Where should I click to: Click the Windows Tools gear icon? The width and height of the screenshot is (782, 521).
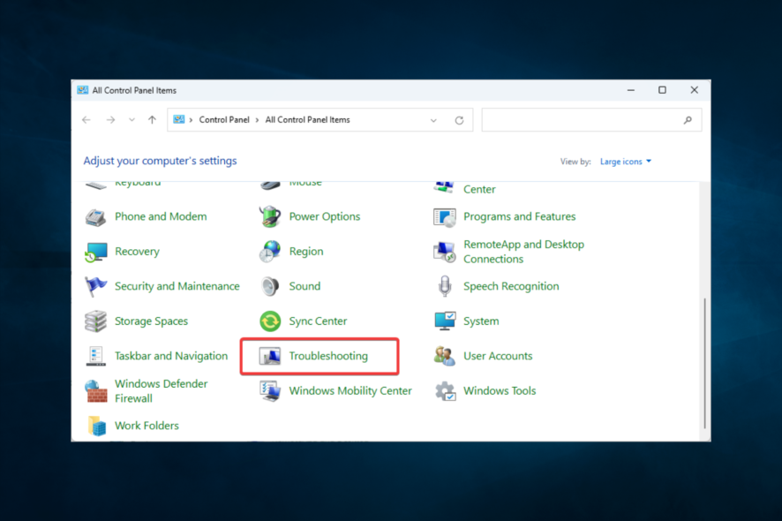[x=444, y=391]
